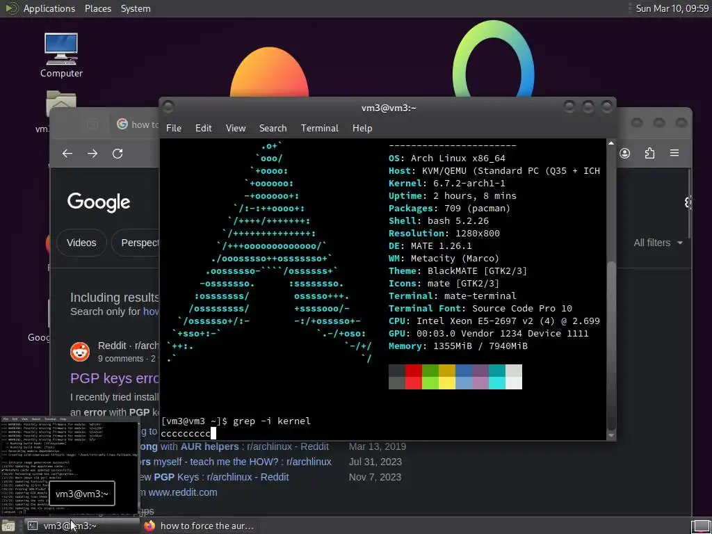Click the 'OS: Arch Linux x86_64' line
712x534 pixels.
point(447,159)
